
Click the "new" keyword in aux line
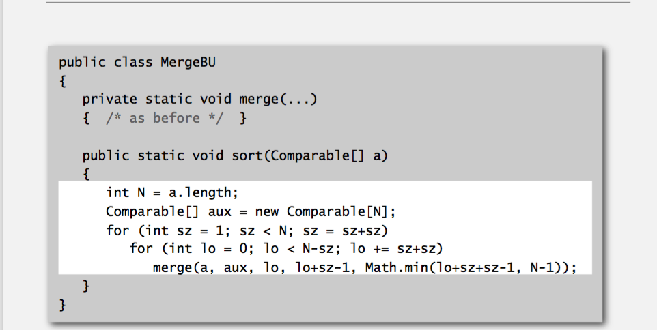coord(266,211)
